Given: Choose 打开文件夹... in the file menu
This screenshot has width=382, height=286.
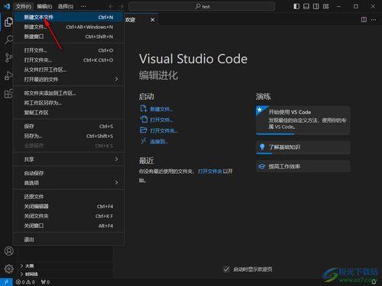Looking at the screenshot, I should coord(68,60).
